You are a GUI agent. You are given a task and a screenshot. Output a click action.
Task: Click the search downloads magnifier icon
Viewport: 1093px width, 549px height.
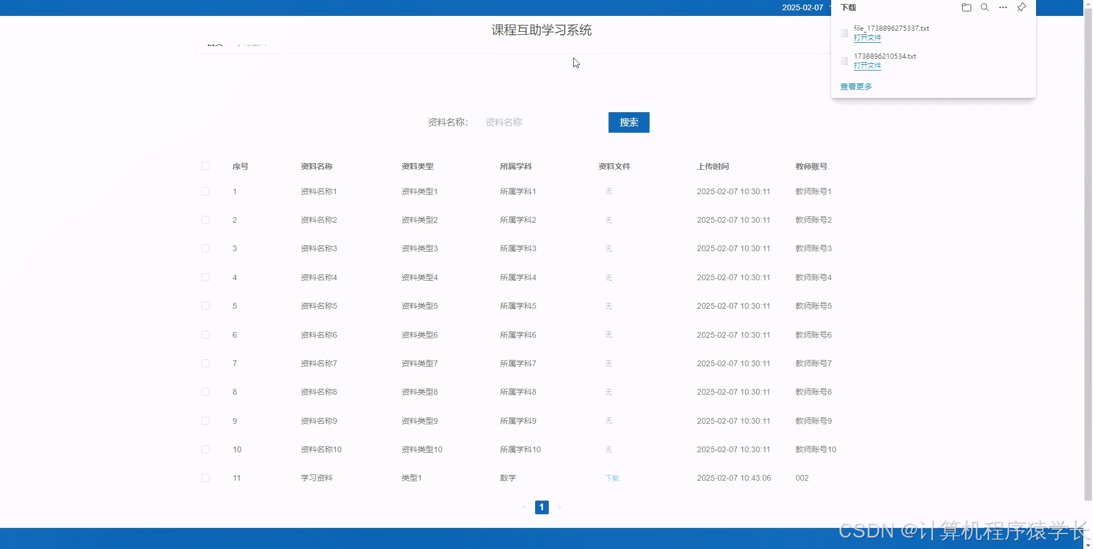pos(984,7)
